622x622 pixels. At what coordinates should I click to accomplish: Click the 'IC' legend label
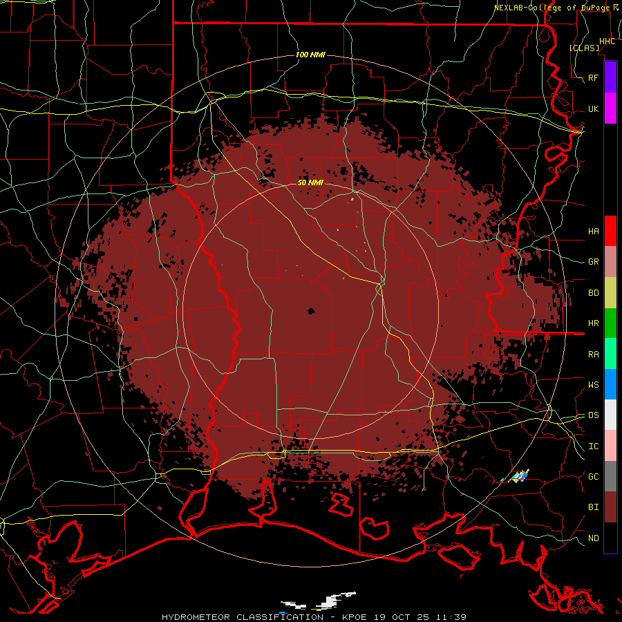tap(593, 446)
